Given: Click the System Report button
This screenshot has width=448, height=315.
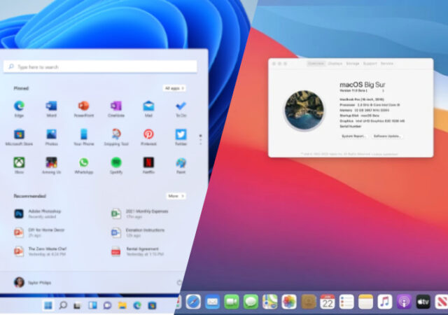Looking at the screenshot, I should pos(353,136).
